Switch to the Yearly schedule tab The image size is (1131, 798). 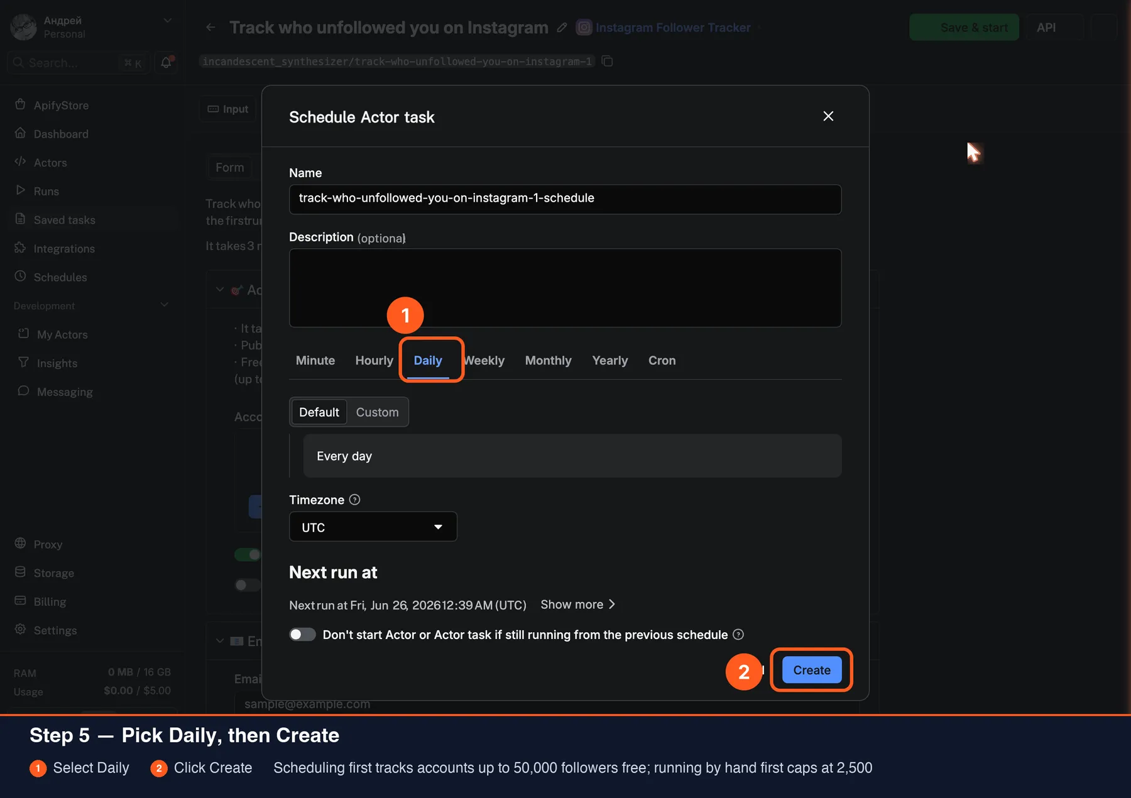tap(609, 360)
